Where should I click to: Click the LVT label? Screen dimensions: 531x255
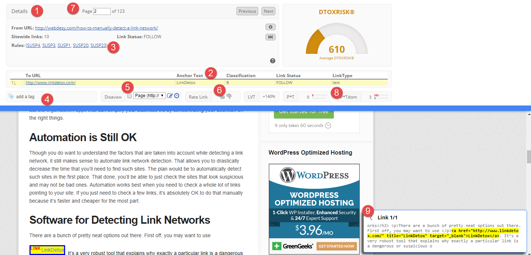tap(251, 97)
